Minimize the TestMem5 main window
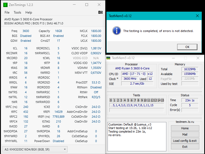 point(173,58)
